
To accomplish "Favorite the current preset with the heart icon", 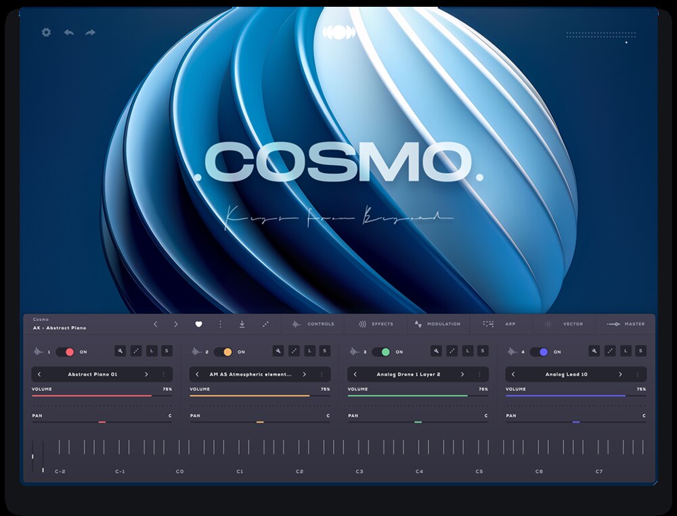I will [x=198, y=324].
